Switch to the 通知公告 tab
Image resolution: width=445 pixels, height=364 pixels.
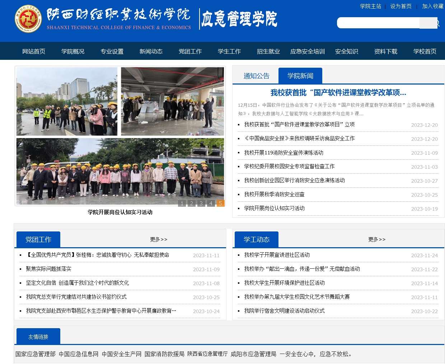(256, 76)
